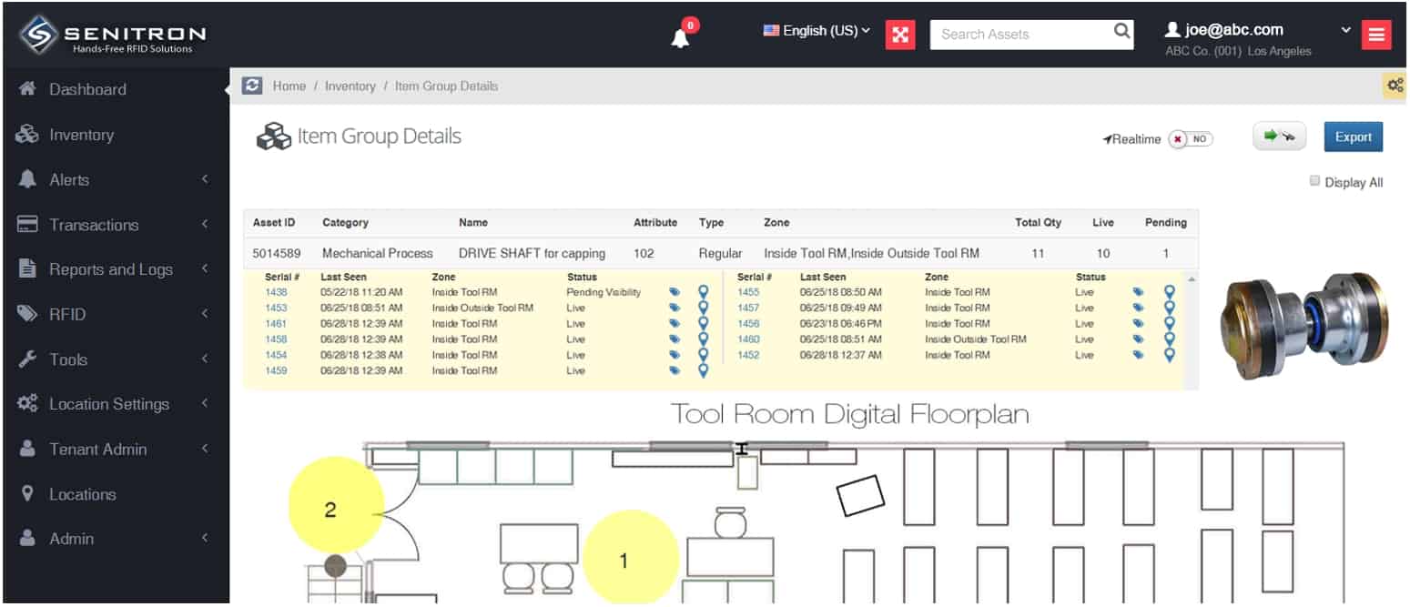The image size is (1410, 607).
Task: Toggle the Realtime switch
Action: point(1191,139)
